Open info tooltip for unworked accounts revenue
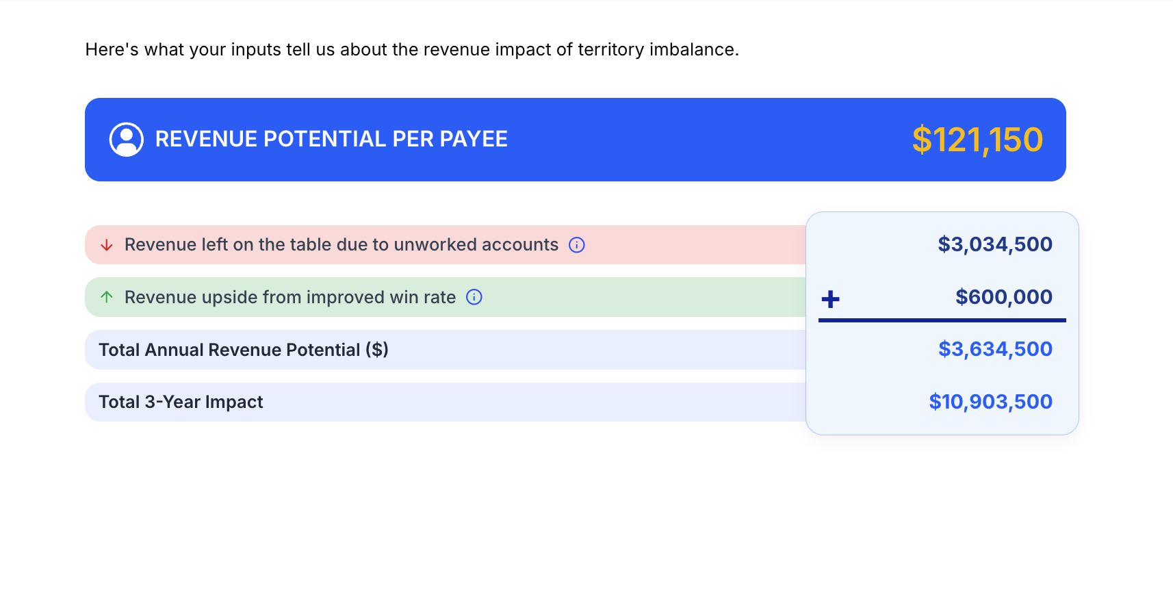Viewport: 1173px width, 616px height. (x=577, y=245)
